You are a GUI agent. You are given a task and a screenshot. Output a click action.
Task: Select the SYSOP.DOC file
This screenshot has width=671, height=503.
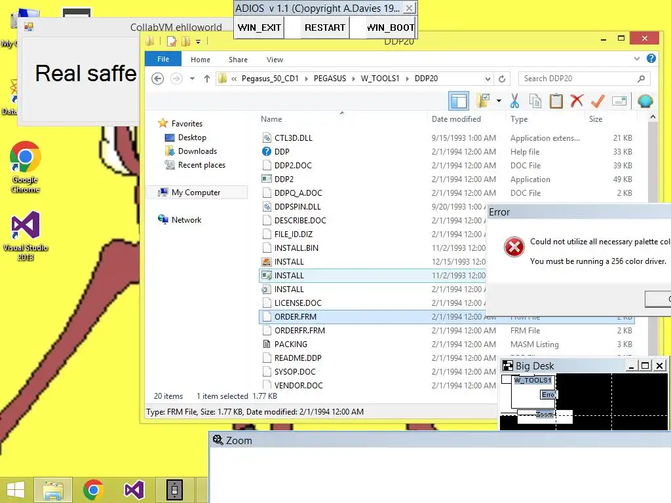[295, 371]
